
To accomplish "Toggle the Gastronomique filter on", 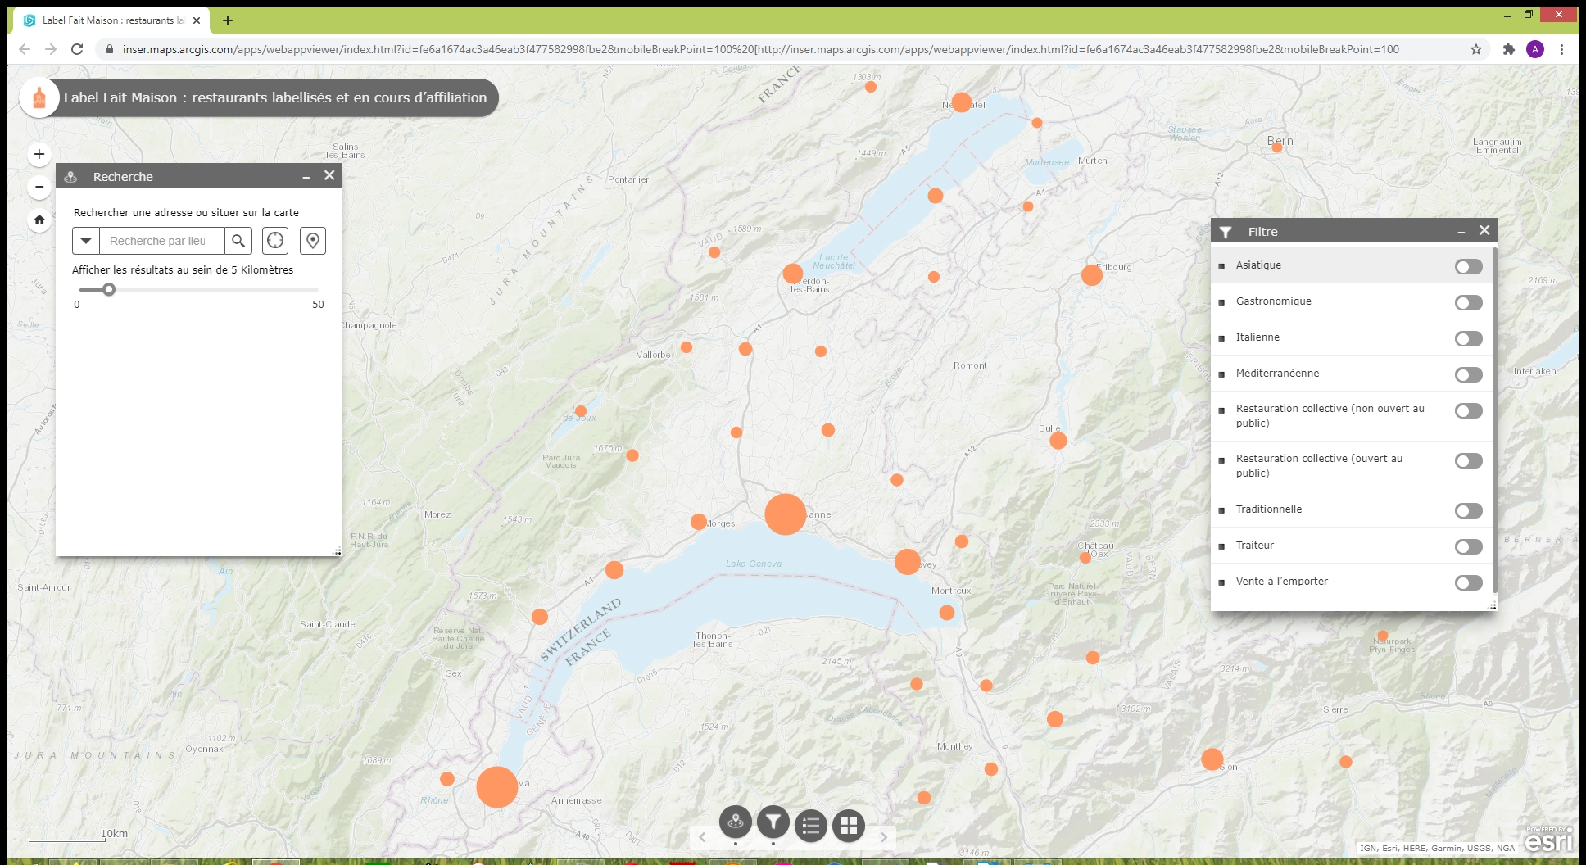I will (x=1468, y=302).
